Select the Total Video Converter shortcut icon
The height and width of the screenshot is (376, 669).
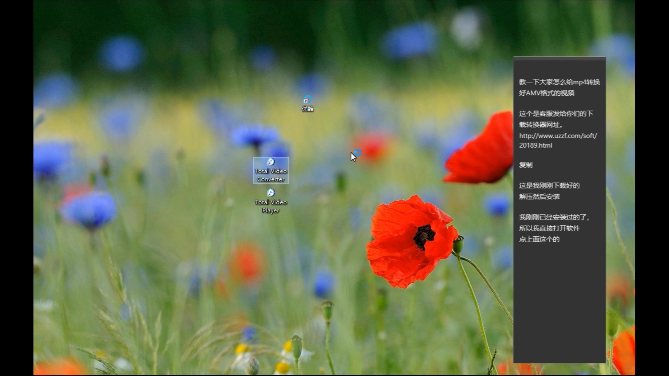(271, 162)
